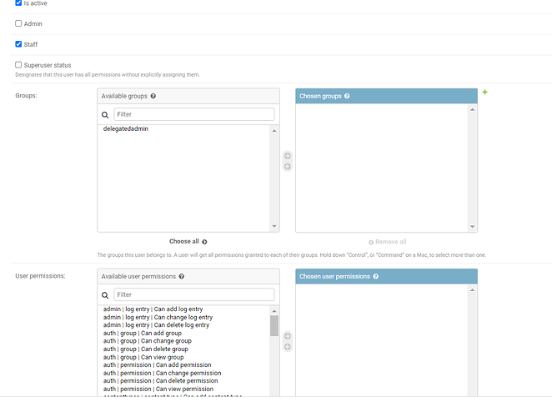Select 'auth | group | Can view group'
Image resolution: width=552 pixels, height=417 pixels.
click(143, 357)
